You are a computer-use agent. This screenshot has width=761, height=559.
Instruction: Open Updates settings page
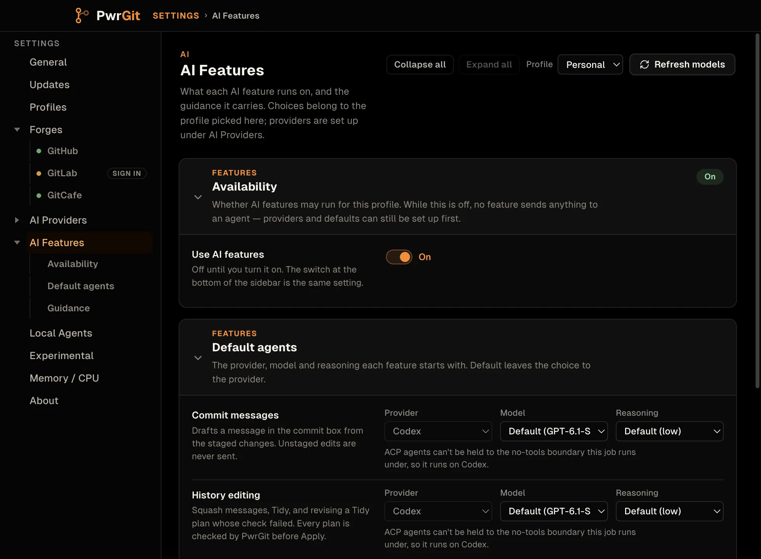click(x=49, y=85)
